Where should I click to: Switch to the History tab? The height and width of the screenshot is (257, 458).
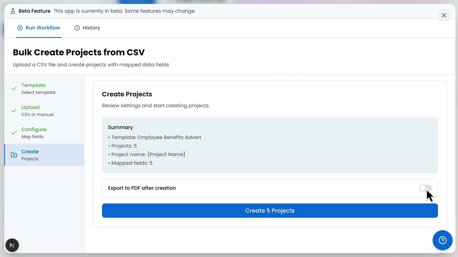[87, 28]
